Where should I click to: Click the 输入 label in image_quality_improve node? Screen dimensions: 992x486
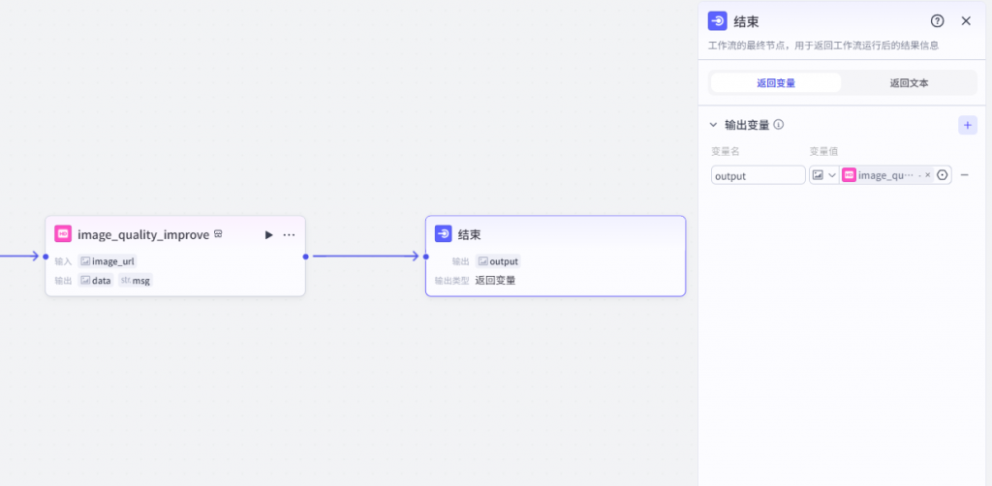[63, 261]
